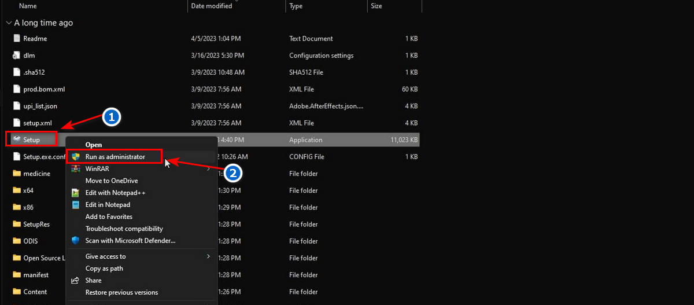
Task: Click the WinRAR books icon
Action: click(x=75, y=168)
